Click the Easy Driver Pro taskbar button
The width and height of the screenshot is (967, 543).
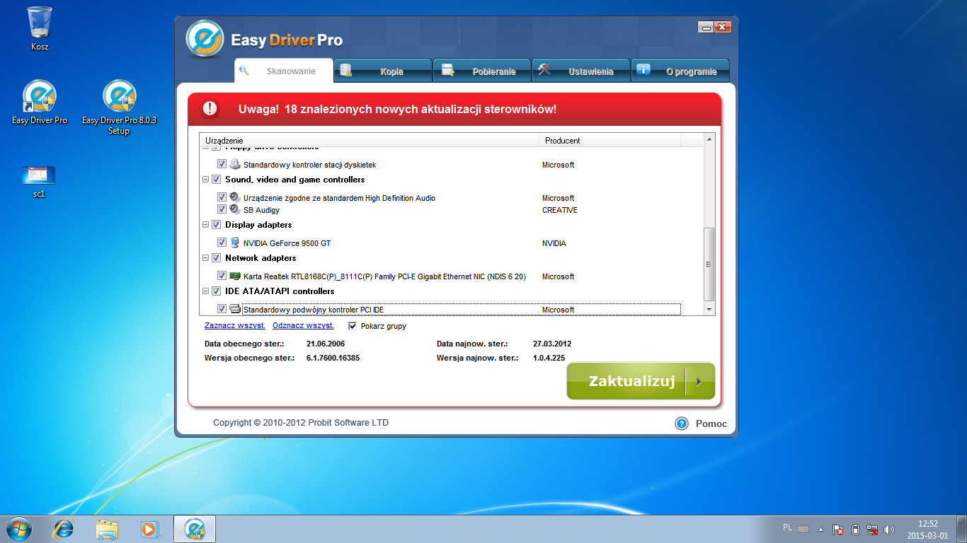[195, 528]
